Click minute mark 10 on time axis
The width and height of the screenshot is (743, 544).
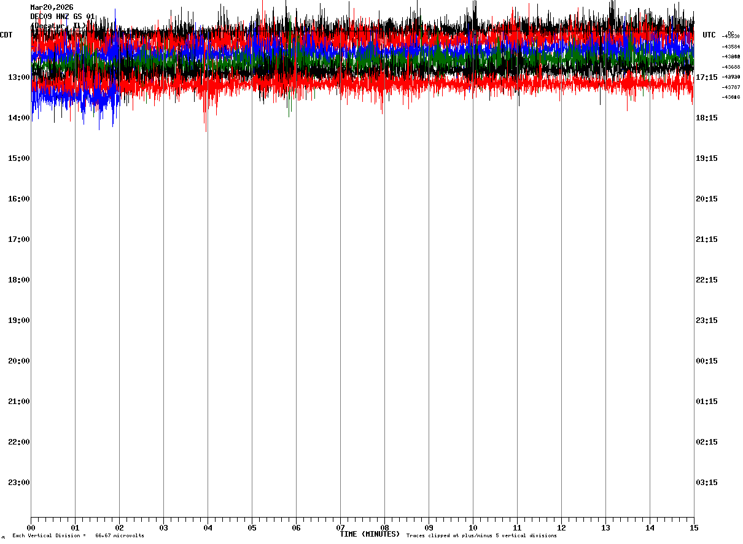click(473, 528)
